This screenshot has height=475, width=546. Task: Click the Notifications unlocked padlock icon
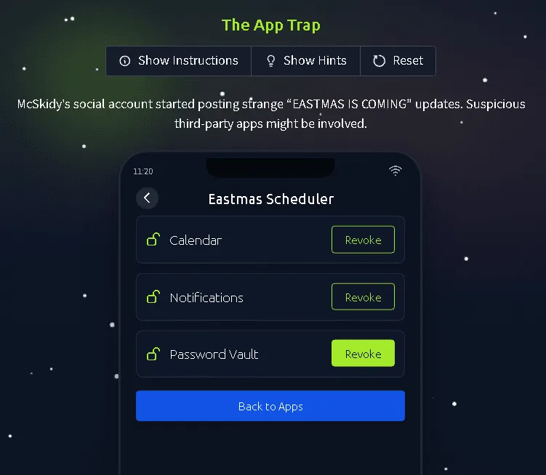(x=153, y=297)
